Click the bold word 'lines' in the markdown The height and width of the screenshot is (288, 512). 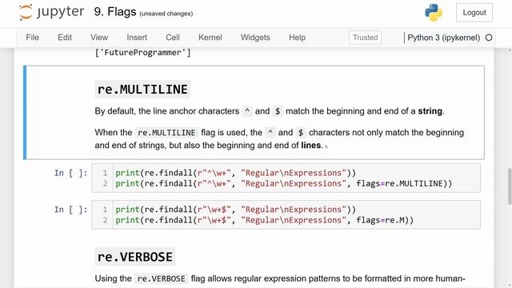pyautogui.click(x=311, y=145)
